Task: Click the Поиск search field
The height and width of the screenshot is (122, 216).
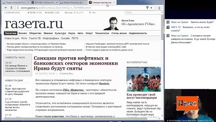Action: (x=143, y=13)
